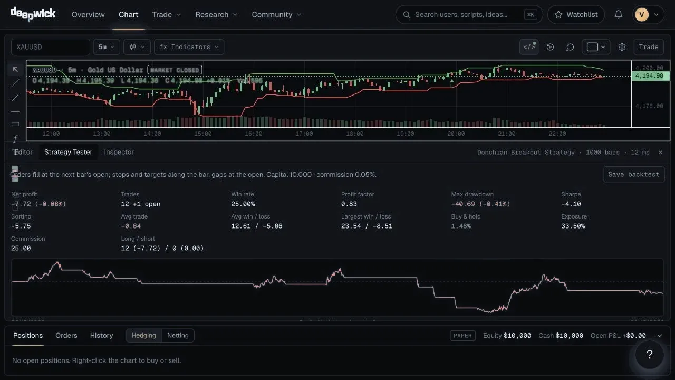
Task: Open the notifications bell
Action: 619,15
